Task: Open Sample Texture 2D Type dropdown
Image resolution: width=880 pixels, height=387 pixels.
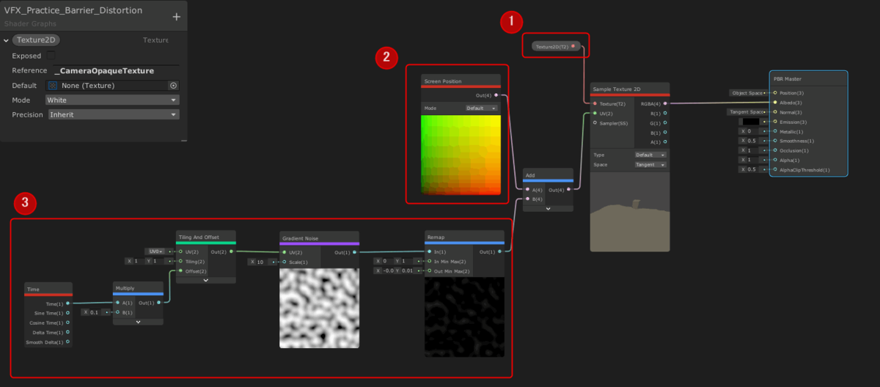Action: [x=650, y=155]
